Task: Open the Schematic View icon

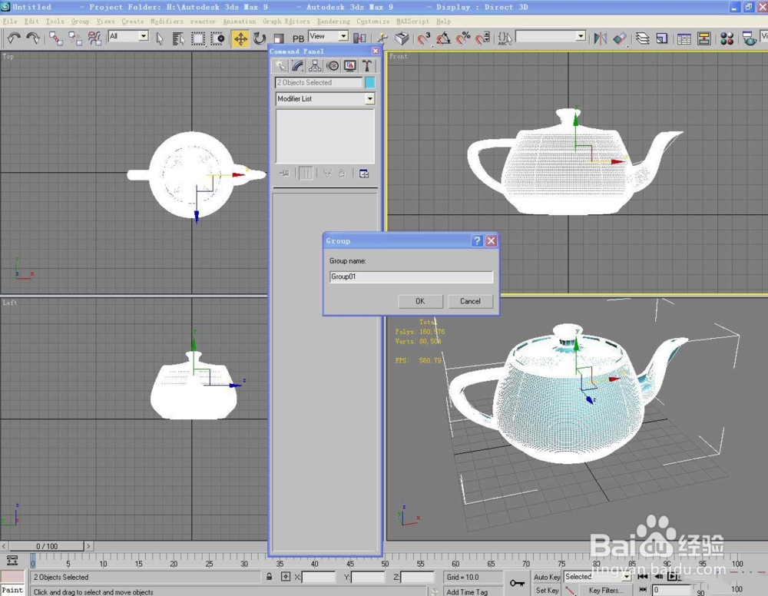Action: (x=703, y=38)
